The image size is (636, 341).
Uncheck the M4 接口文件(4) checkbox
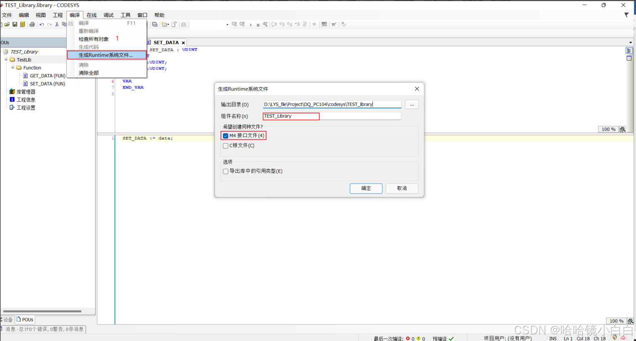coord(226,135)
